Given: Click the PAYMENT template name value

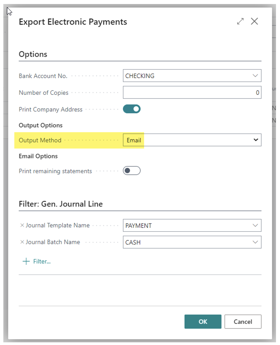Looking at the screenshot, I should (138, 225).
